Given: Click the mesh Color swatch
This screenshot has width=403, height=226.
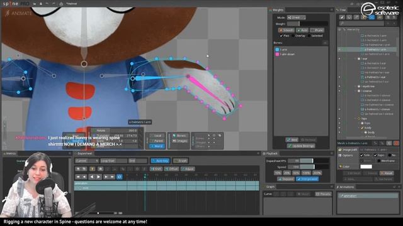Looking at the screenshot, I should (x=366, y=166).
